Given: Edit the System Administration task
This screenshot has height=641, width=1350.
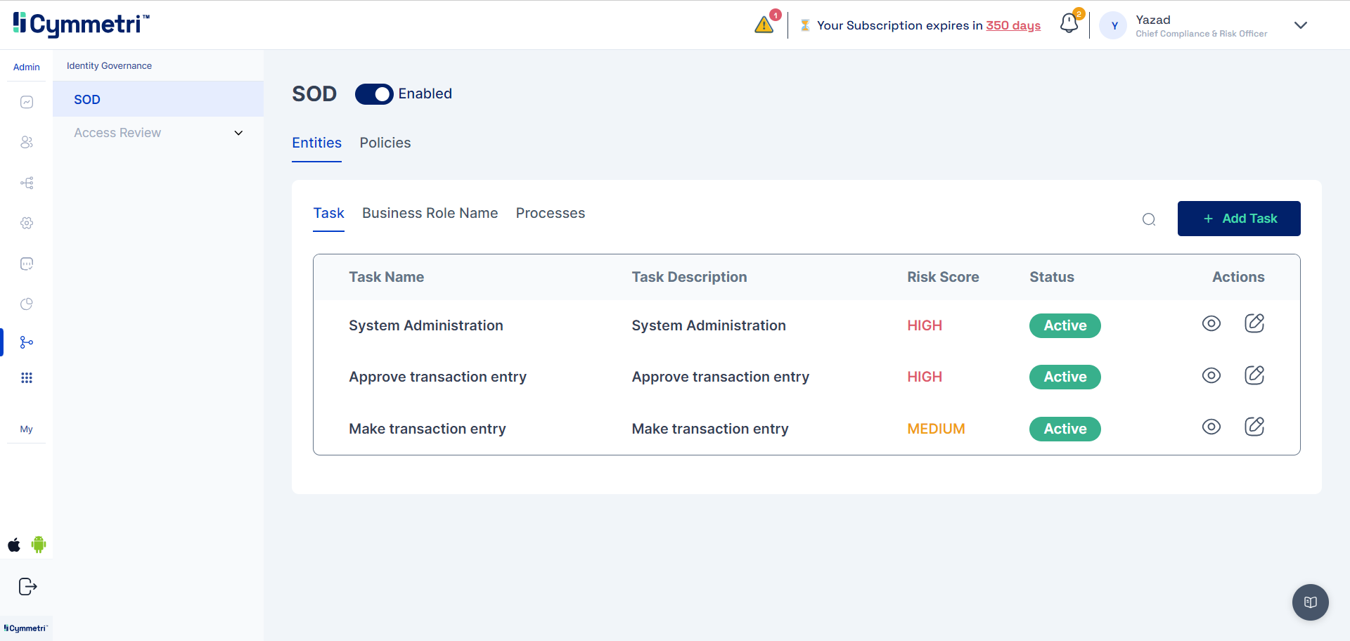Looking at the screenshot, I should pyautogui.click(x=1254, y=323).
